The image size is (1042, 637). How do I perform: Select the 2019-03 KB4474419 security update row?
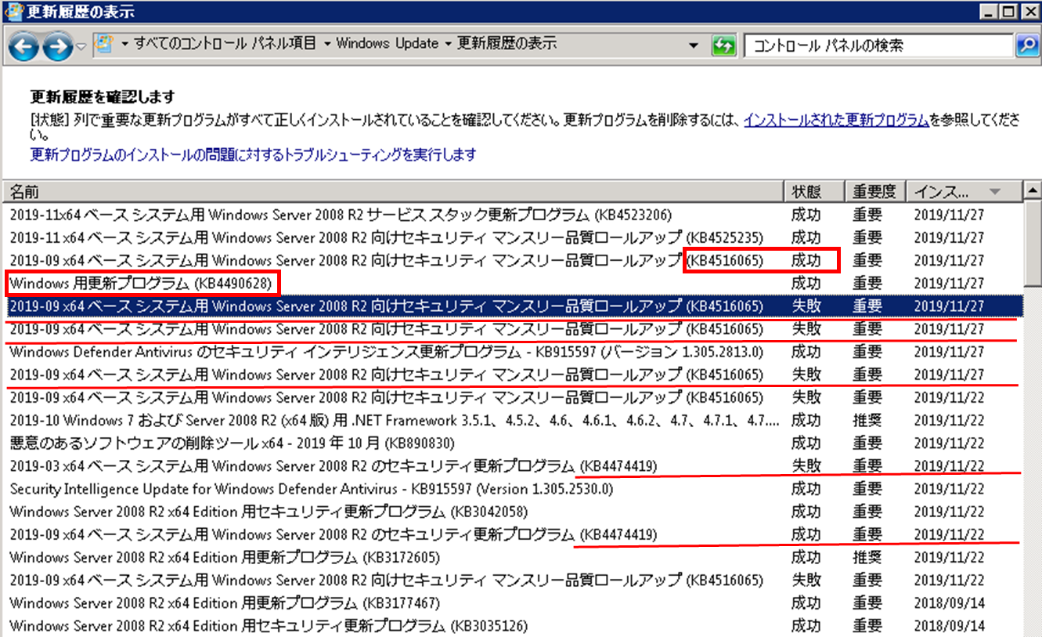[513, 466]
